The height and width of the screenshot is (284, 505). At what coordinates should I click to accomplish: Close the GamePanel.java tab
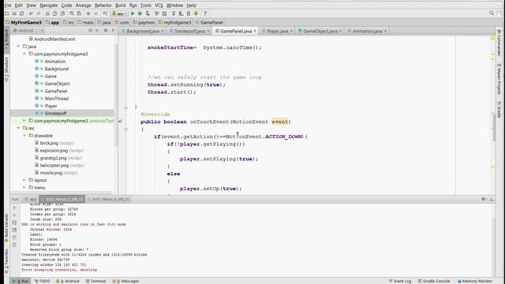point(255,31)
